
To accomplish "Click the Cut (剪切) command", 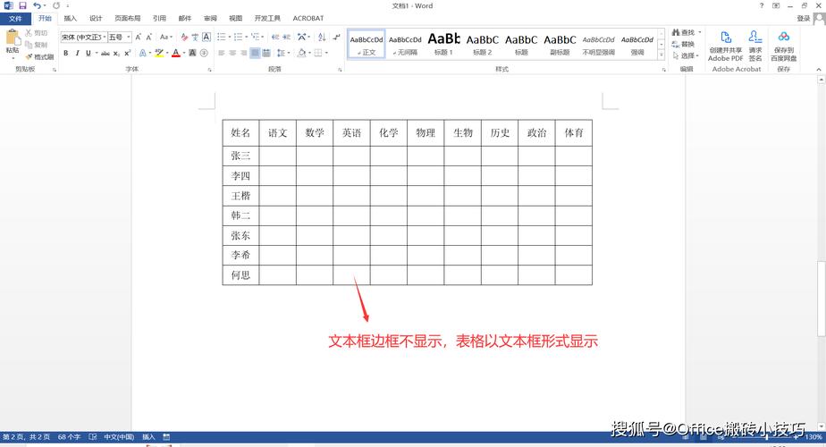I will tap(37, 33).
